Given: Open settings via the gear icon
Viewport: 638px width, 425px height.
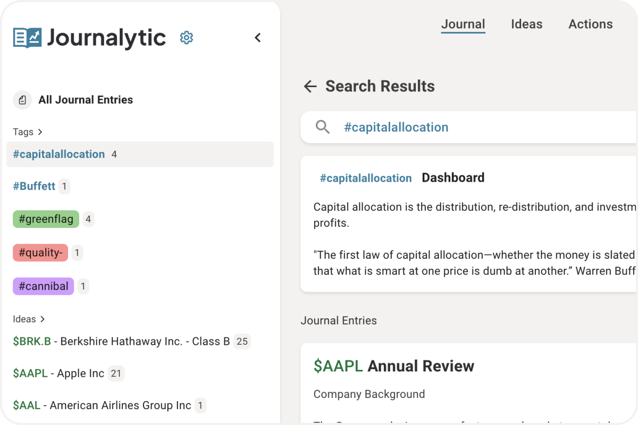Looking at the screenshot, I should coord(187,38).
